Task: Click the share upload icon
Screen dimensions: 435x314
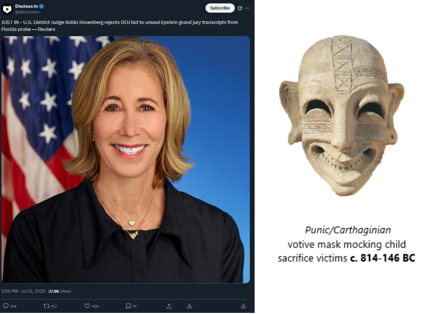Action: [169, 306]
